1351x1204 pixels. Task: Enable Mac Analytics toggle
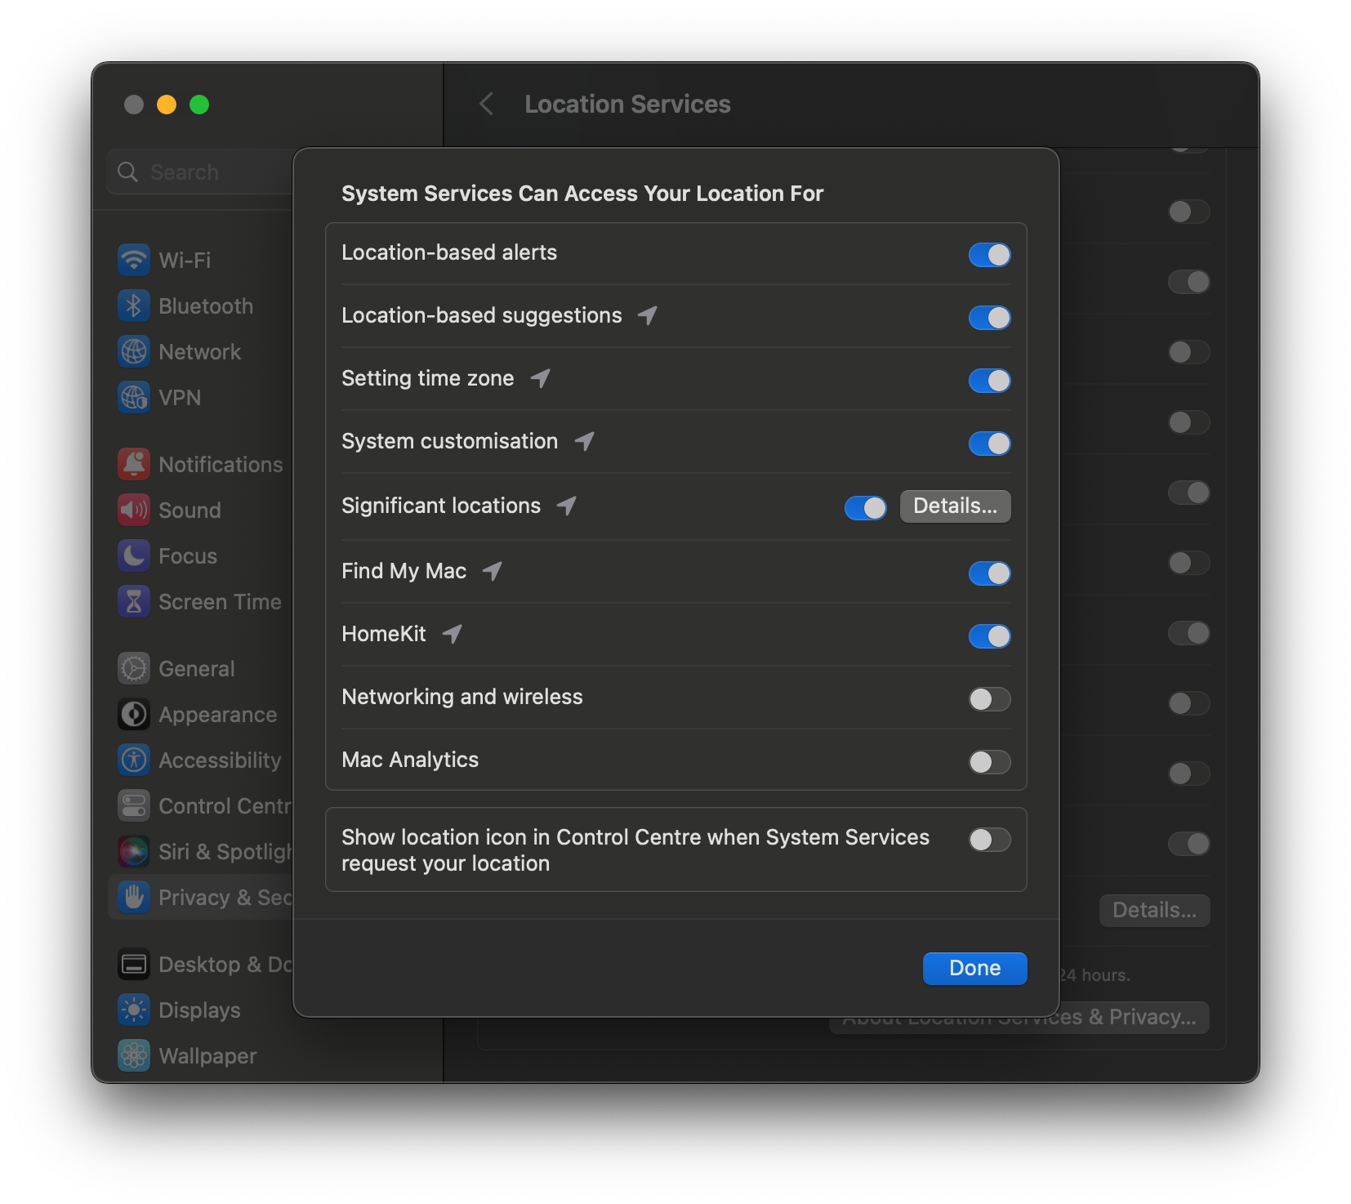[x=989, y=762]
